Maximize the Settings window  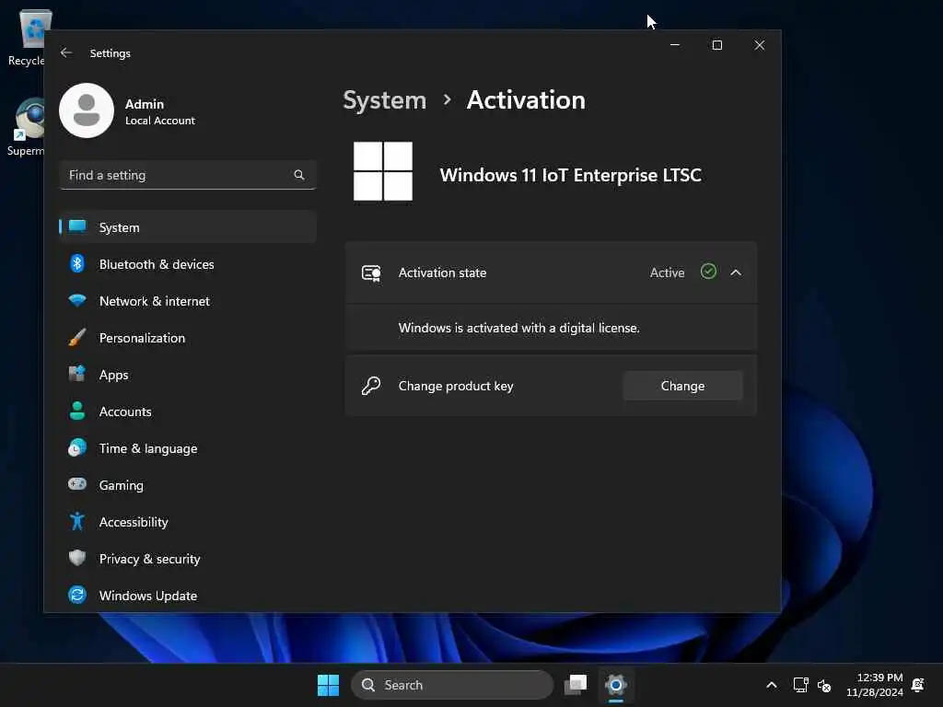click(716, 45)
